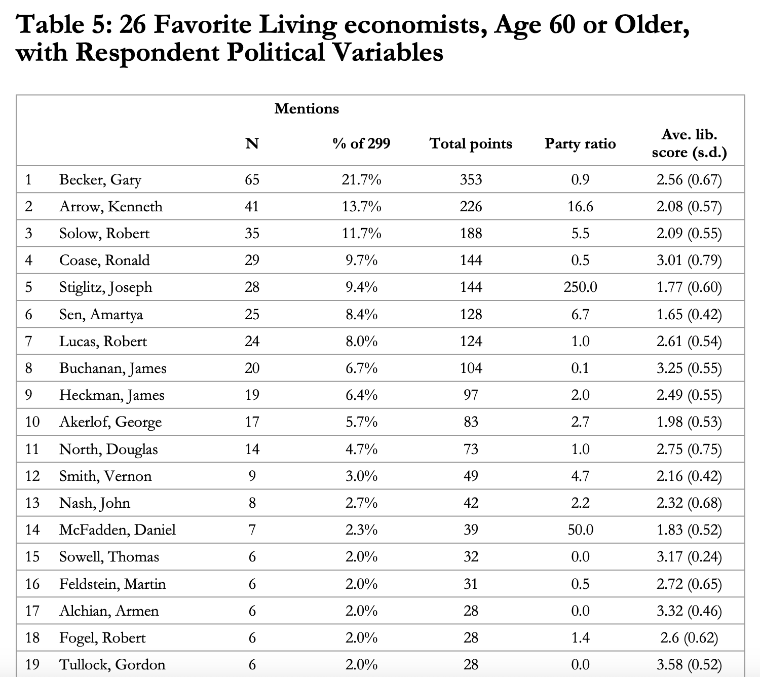Select the Party ratio column header
Viewport: 760px width, 677px height.
(580, 144)
